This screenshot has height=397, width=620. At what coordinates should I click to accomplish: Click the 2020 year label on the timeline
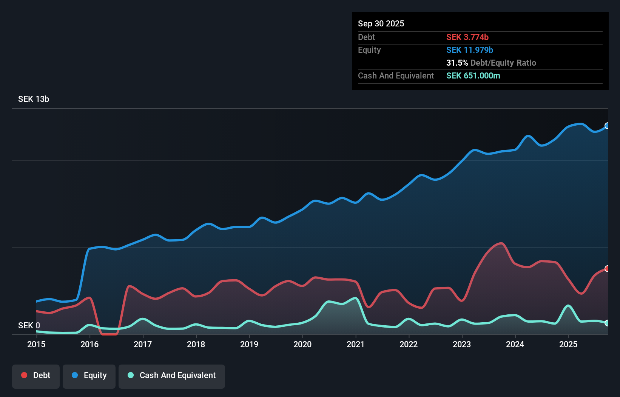[302, 345]
